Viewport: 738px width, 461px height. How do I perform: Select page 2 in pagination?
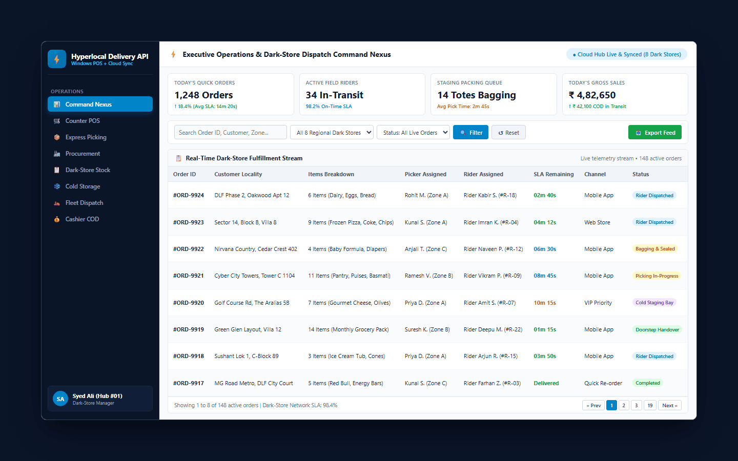click(x=624, y=405)
